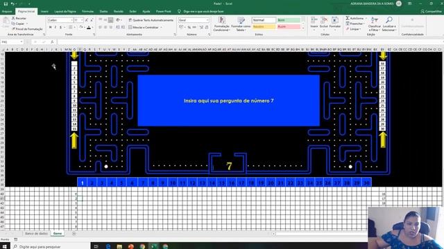Decrease decimal places in the number group
The height and width of the screenshot is (249, 444).
point(207,28)
